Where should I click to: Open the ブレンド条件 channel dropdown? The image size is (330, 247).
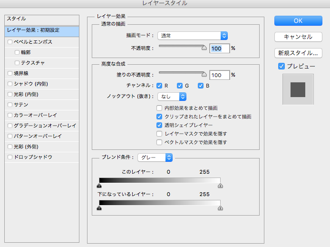[x=155, y=157]
